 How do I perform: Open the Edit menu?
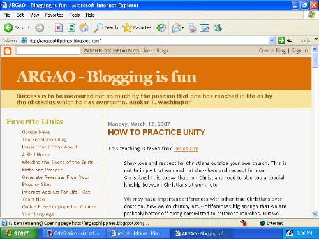(x=20, y=15)
